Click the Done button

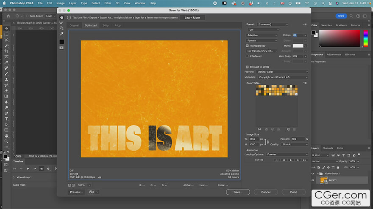294,192
